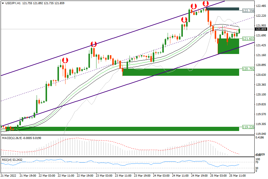Click the RSI(14) indicator label
Image resolution: width=268 pixels, height=179 pixels.
click(x=7, y=160)
